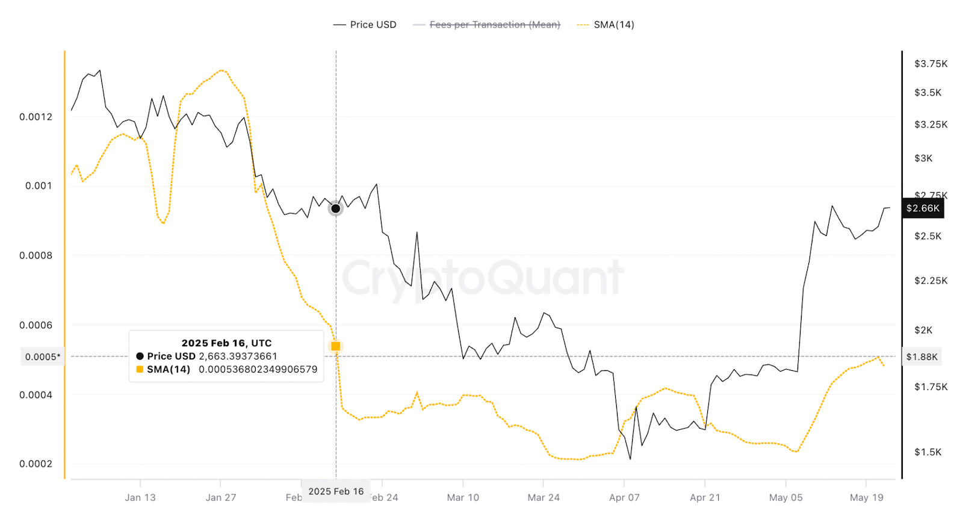Select the Mar 10 x-axis date tick
This screenshot has width=963, height=513.
point(463,497)
